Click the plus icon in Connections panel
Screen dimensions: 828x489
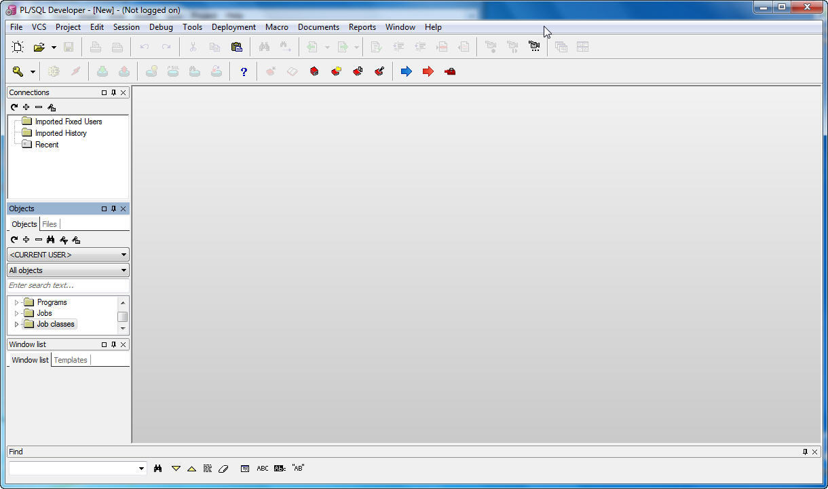coord(26,107)
